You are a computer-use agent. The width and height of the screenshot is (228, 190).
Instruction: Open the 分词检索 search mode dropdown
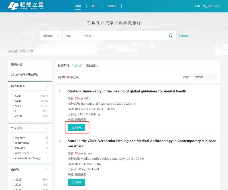click(x=50, y=36)
